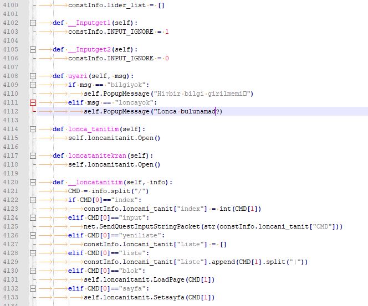
Task: Collapse the __Inputget1 function fold marker
Action: (33, 23)
